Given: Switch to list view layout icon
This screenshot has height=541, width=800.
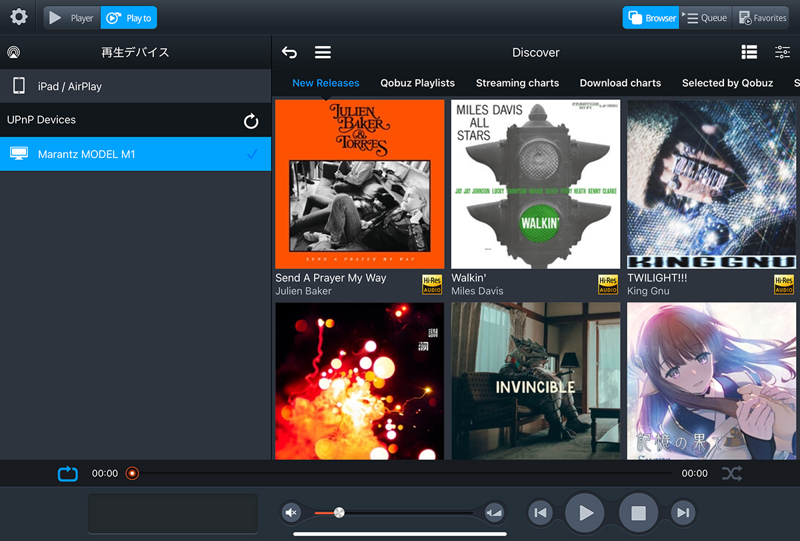Looking at the screenshot, I should pyautogui.click(x=749, y=53).
